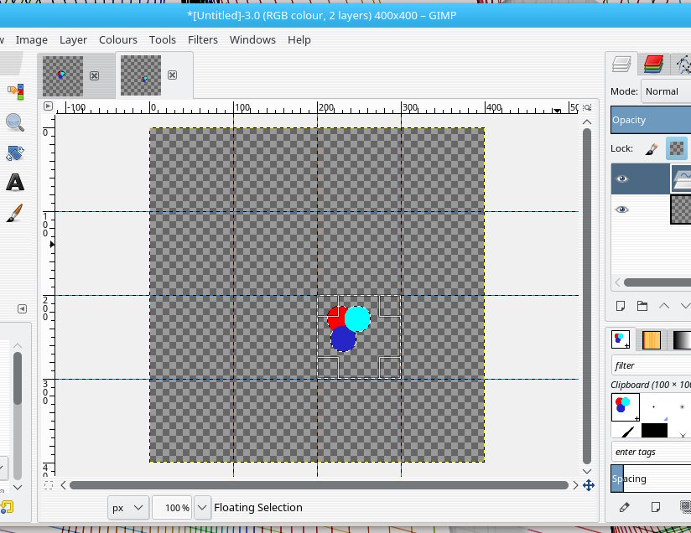
Task: Select the Paintbrush tool in toolbox
Action: (x=14, y=215)
